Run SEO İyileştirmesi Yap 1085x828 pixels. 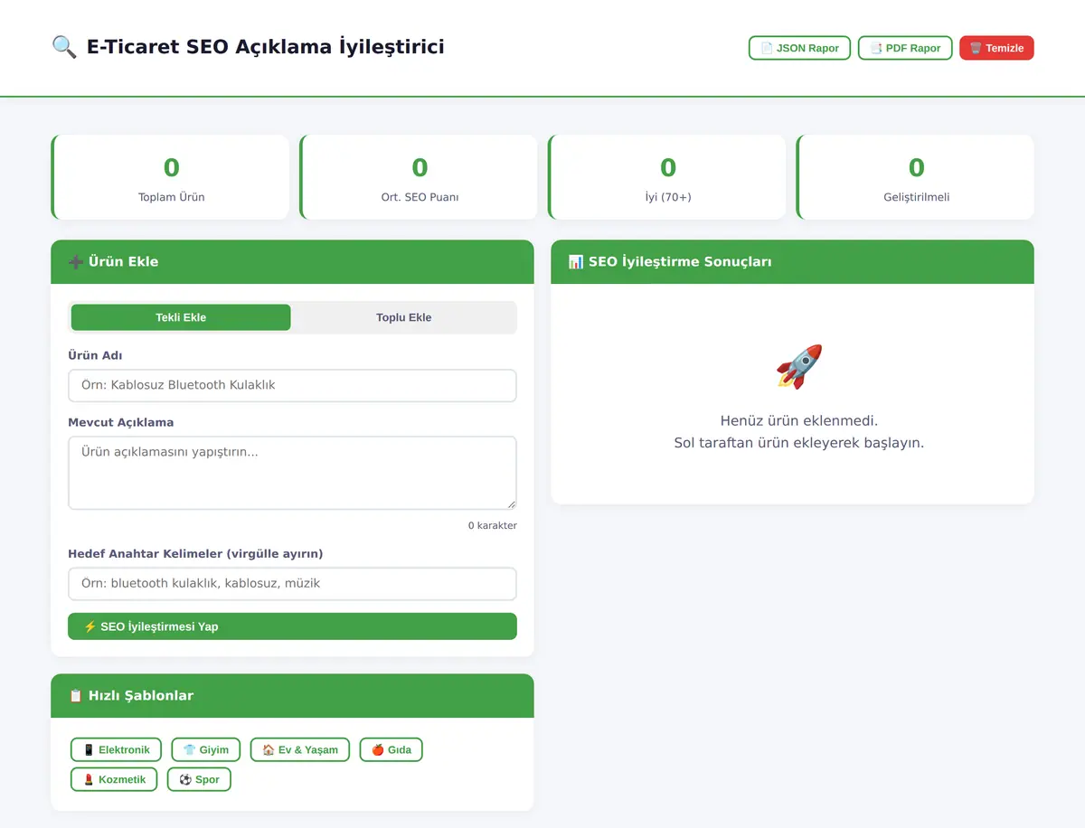pos(292,626)
